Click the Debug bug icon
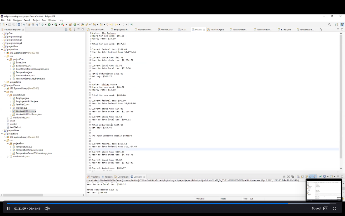345x216 pixels. pyautogui.click(x=42, y=25)
